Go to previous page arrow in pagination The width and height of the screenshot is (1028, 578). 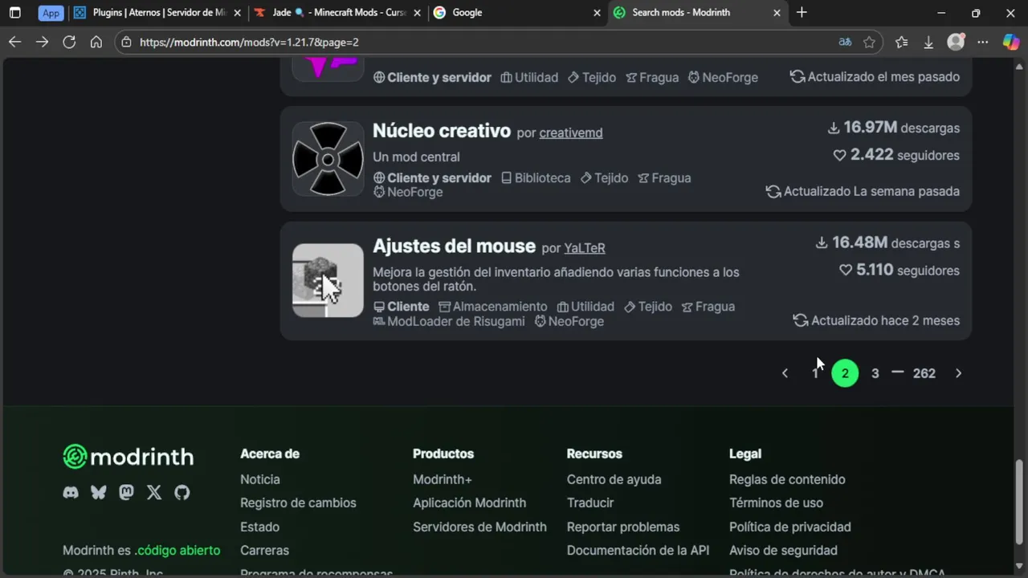coord(785,373)
